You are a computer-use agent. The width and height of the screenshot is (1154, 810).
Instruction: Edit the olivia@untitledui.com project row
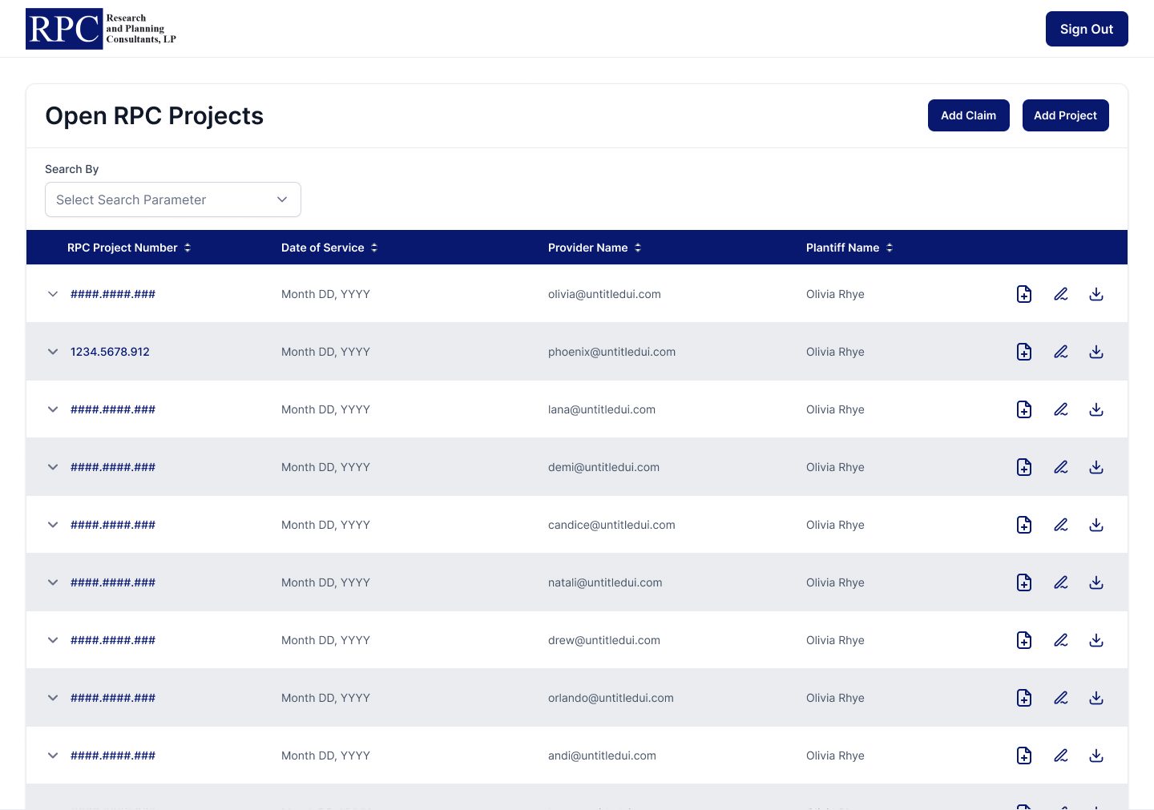click(1060, 294)
